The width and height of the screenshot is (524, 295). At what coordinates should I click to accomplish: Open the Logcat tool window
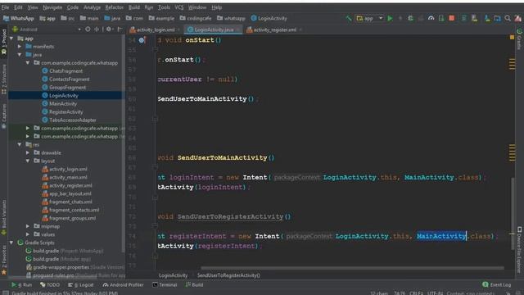[81, 284]
